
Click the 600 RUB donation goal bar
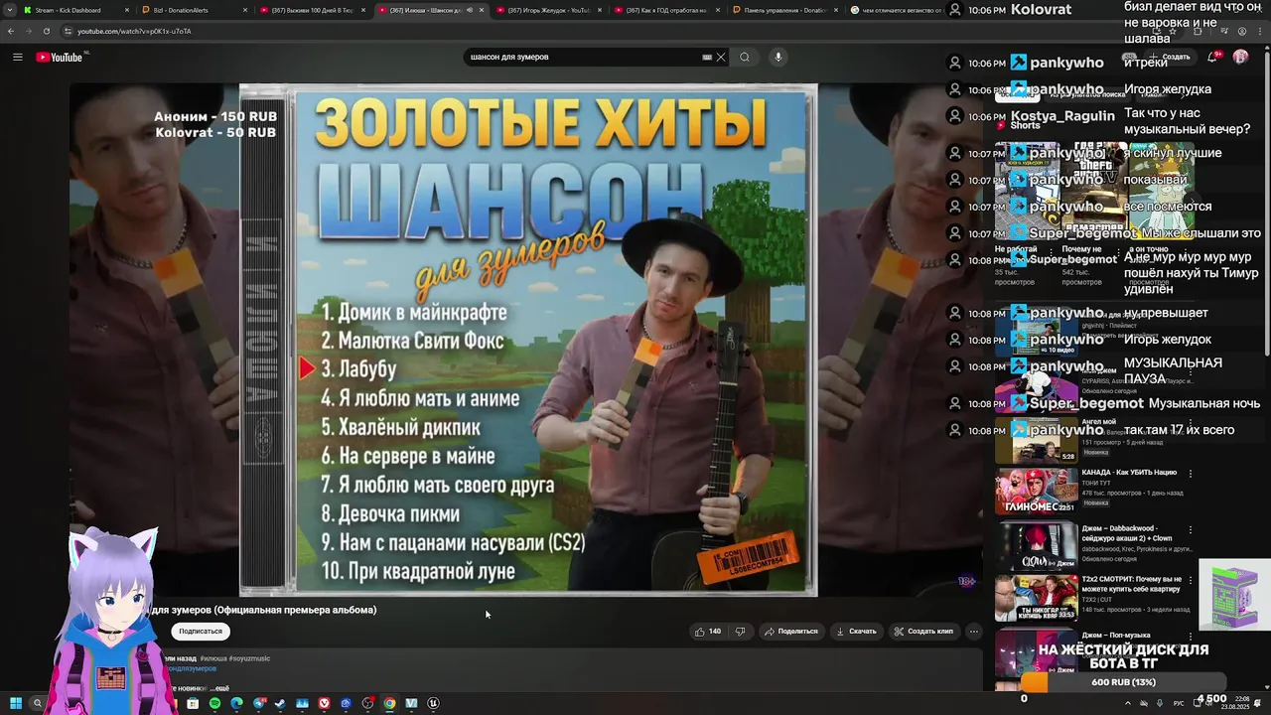(x=1123, y=683)
